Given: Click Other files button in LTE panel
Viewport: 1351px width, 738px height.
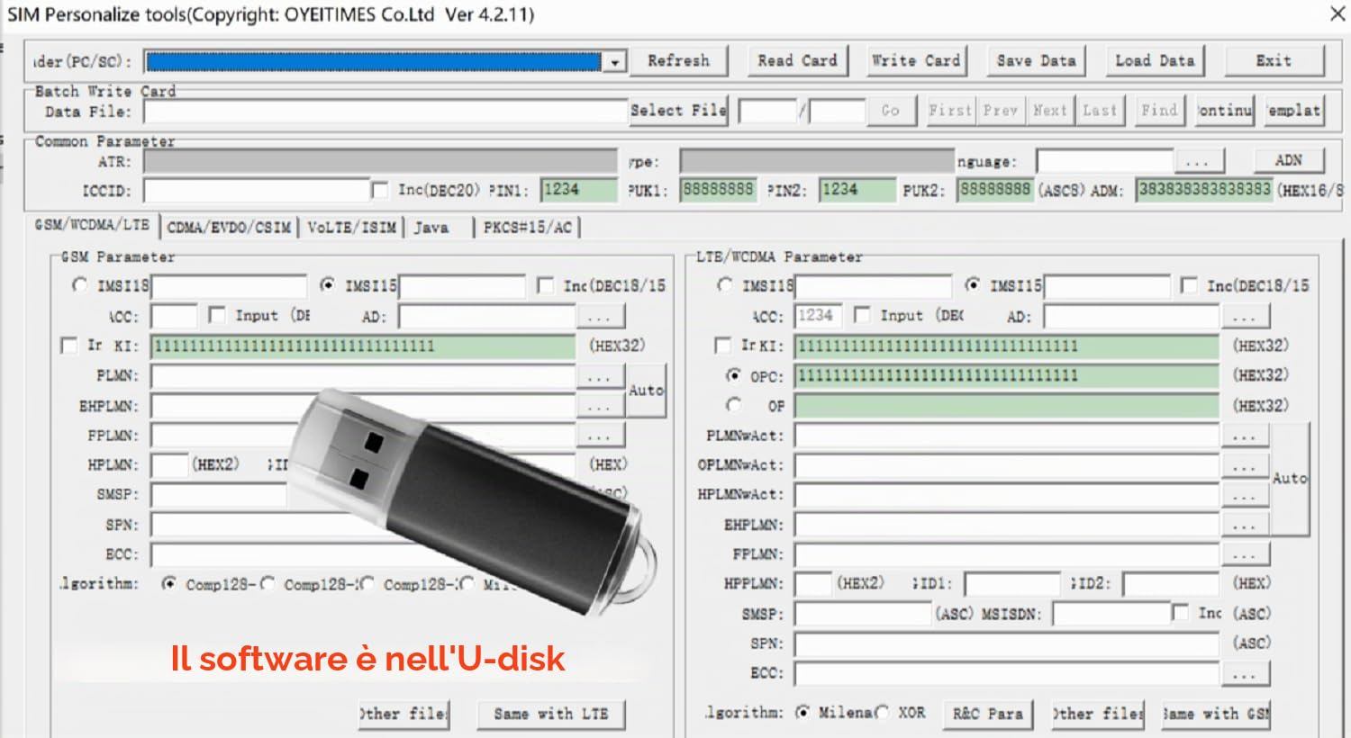Looking at the screenshot, I should point(1097,714).
